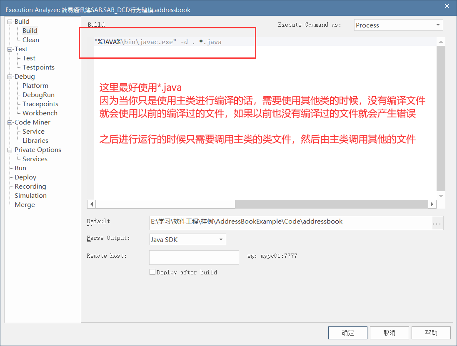The height and width of the screenshot is (346, 457).
Task: Switch to the Recording page
Action: 29,186
